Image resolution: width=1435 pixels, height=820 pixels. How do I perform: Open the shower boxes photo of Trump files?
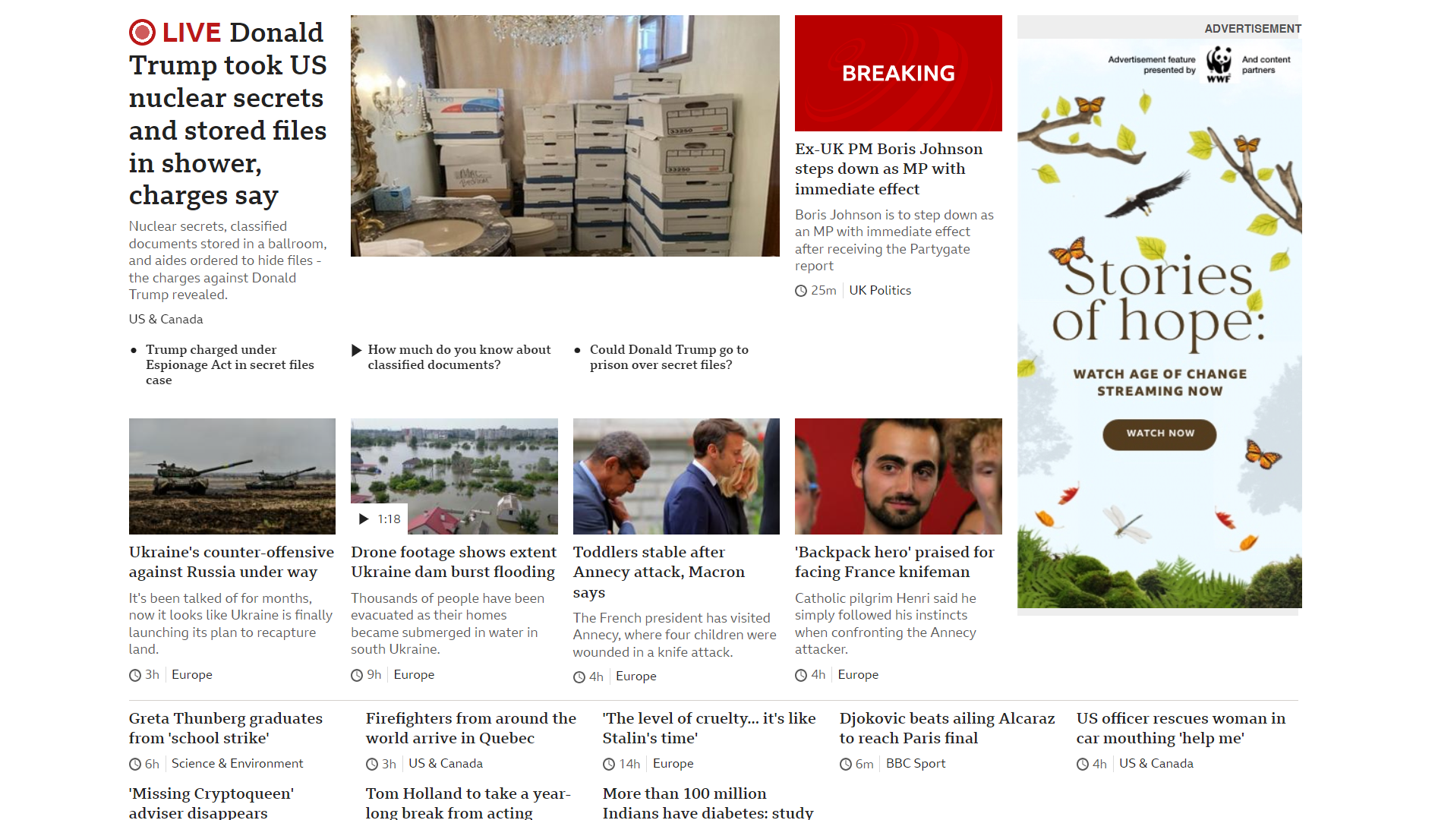(x=565, y=136)
